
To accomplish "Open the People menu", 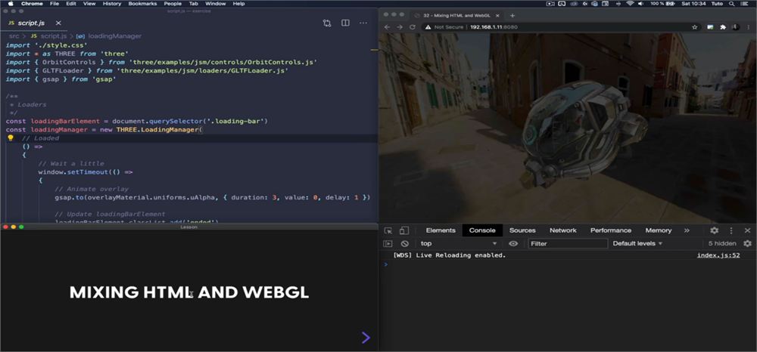I will (173, 3).
